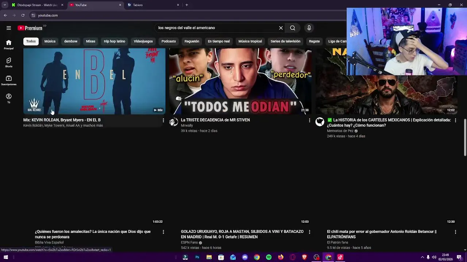This screenshot has height=262, width=467.
Task: Select the Música filter chip
Action: coord(50,41)
